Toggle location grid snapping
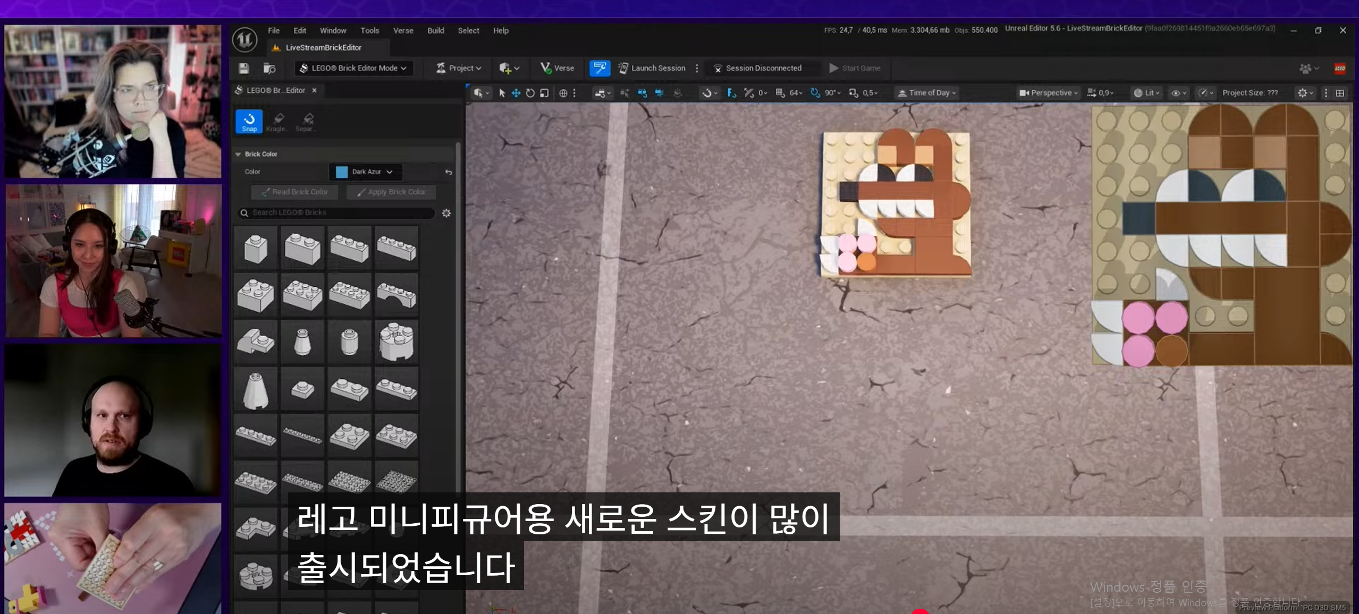 [x=780, y=93]
